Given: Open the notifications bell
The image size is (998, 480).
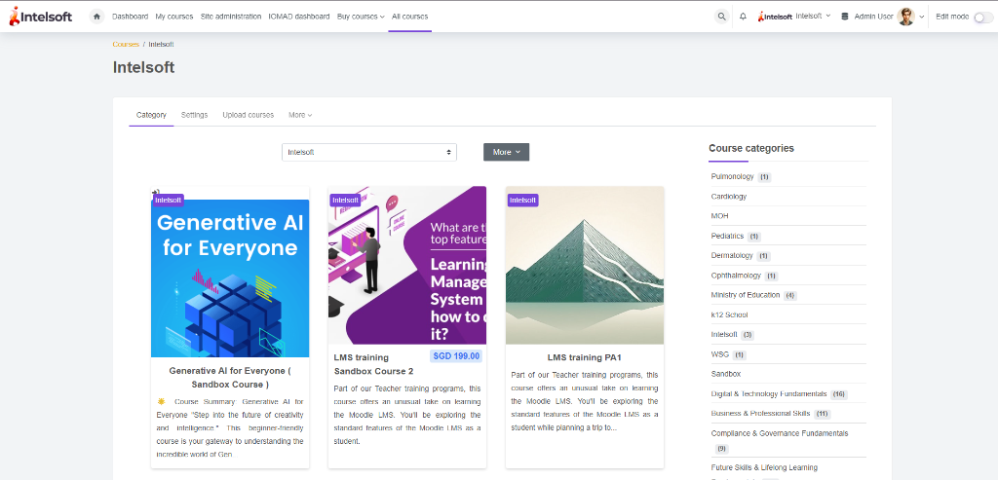Looking at the screenshot, I should 743,17.
